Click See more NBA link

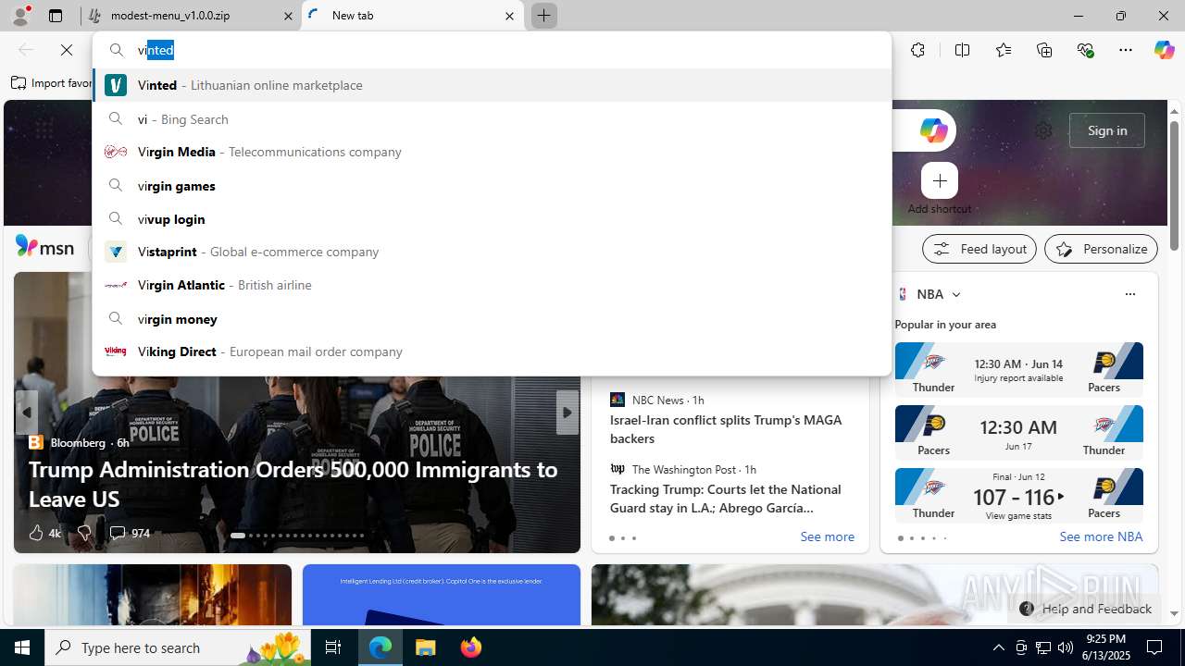(x=1101, y=536)
